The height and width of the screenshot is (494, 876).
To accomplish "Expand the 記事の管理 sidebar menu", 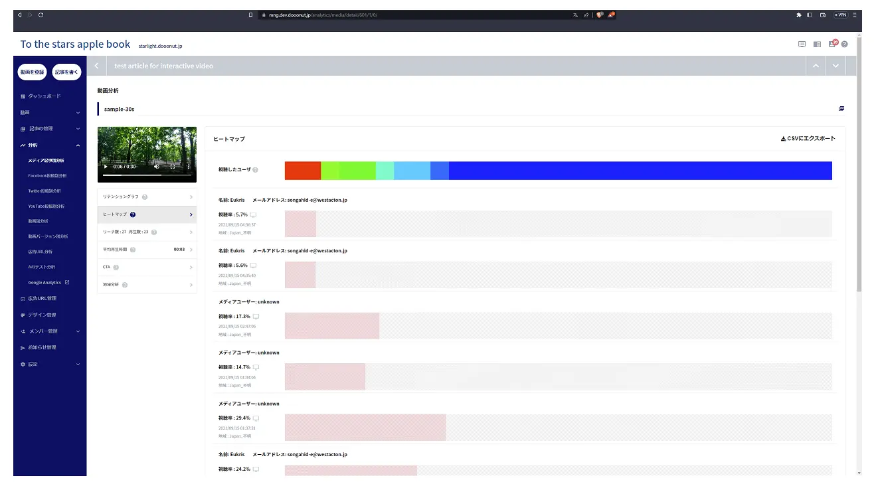I will coord(78,129).
